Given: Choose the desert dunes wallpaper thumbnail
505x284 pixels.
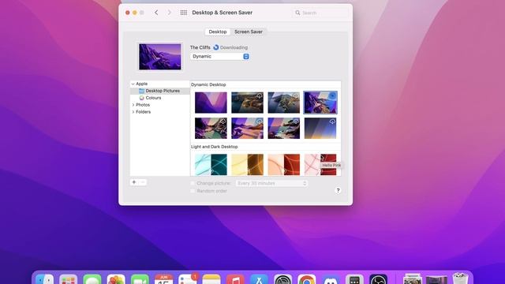Looking at the screenshot, I should click(x=247, y=128).
